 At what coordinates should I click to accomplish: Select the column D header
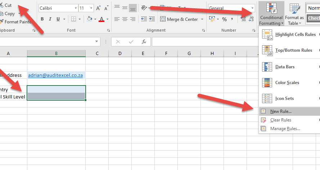pyautogui.click(x=120, y=54)
